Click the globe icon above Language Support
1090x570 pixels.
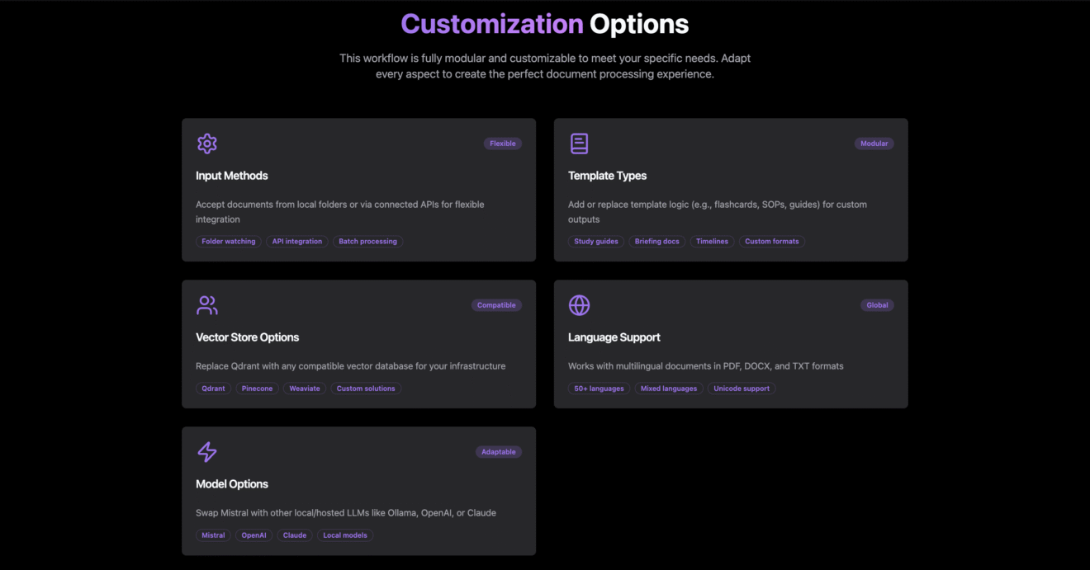(580, 305)
